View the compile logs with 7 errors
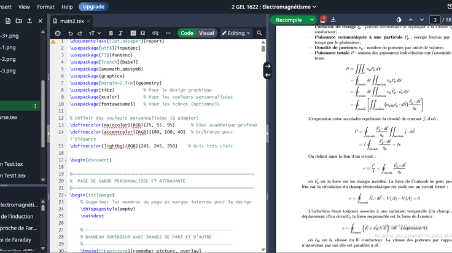The image size is (452, 253). 323,19
